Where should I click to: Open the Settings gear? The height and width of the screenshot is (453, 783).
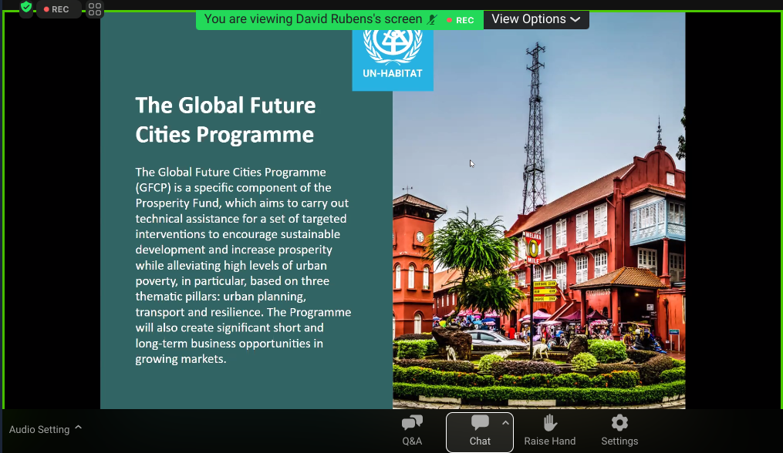click(x=619, y=430)
